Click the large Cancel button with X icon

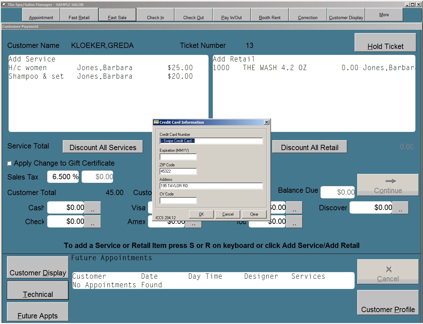click(x=388, y=272)
